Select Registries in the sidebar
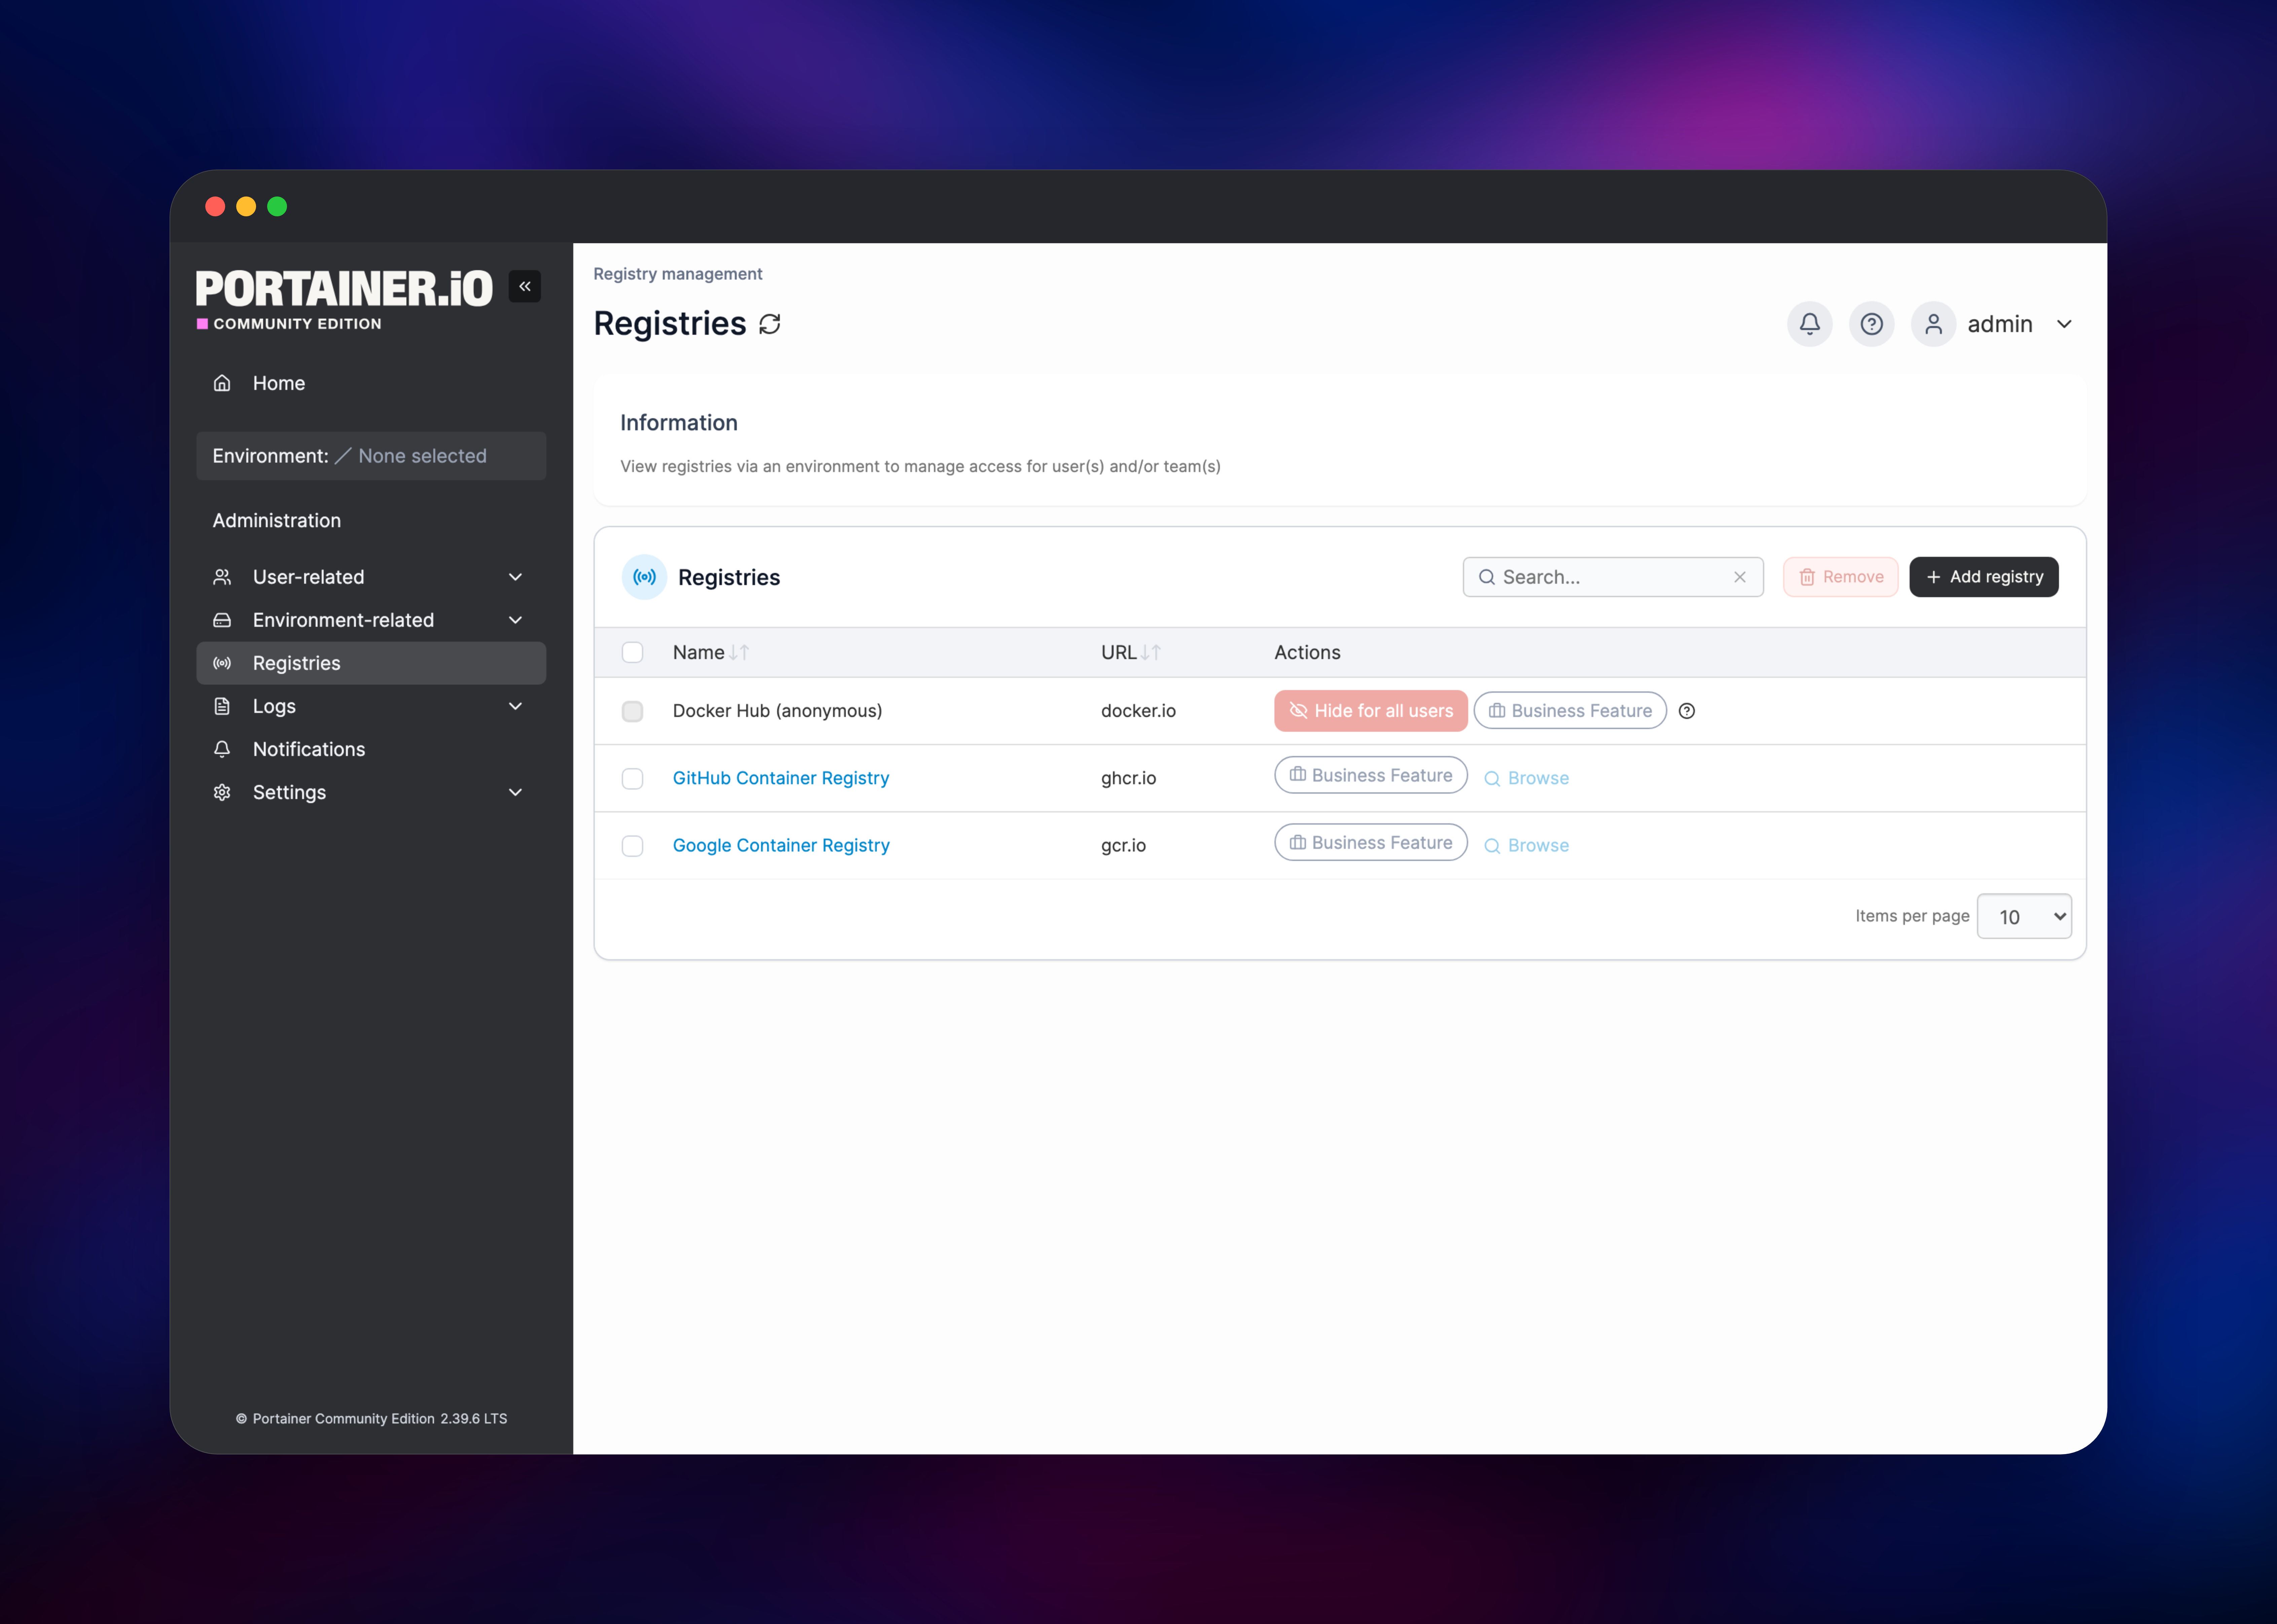Screen dimensions: 2277x1624 (x=371, y=663)
